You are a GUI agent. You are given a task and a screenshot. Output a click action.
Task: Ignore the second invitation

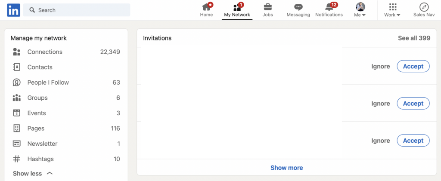point(381,104)
